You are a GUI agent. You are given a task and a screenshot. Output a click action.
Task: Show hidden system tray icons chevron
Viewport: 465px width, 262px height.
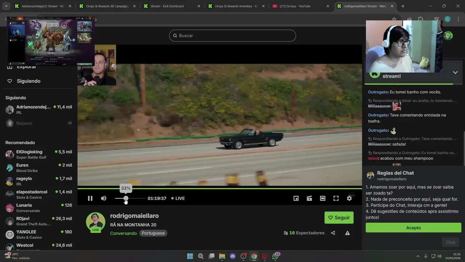tap(418, 256)
